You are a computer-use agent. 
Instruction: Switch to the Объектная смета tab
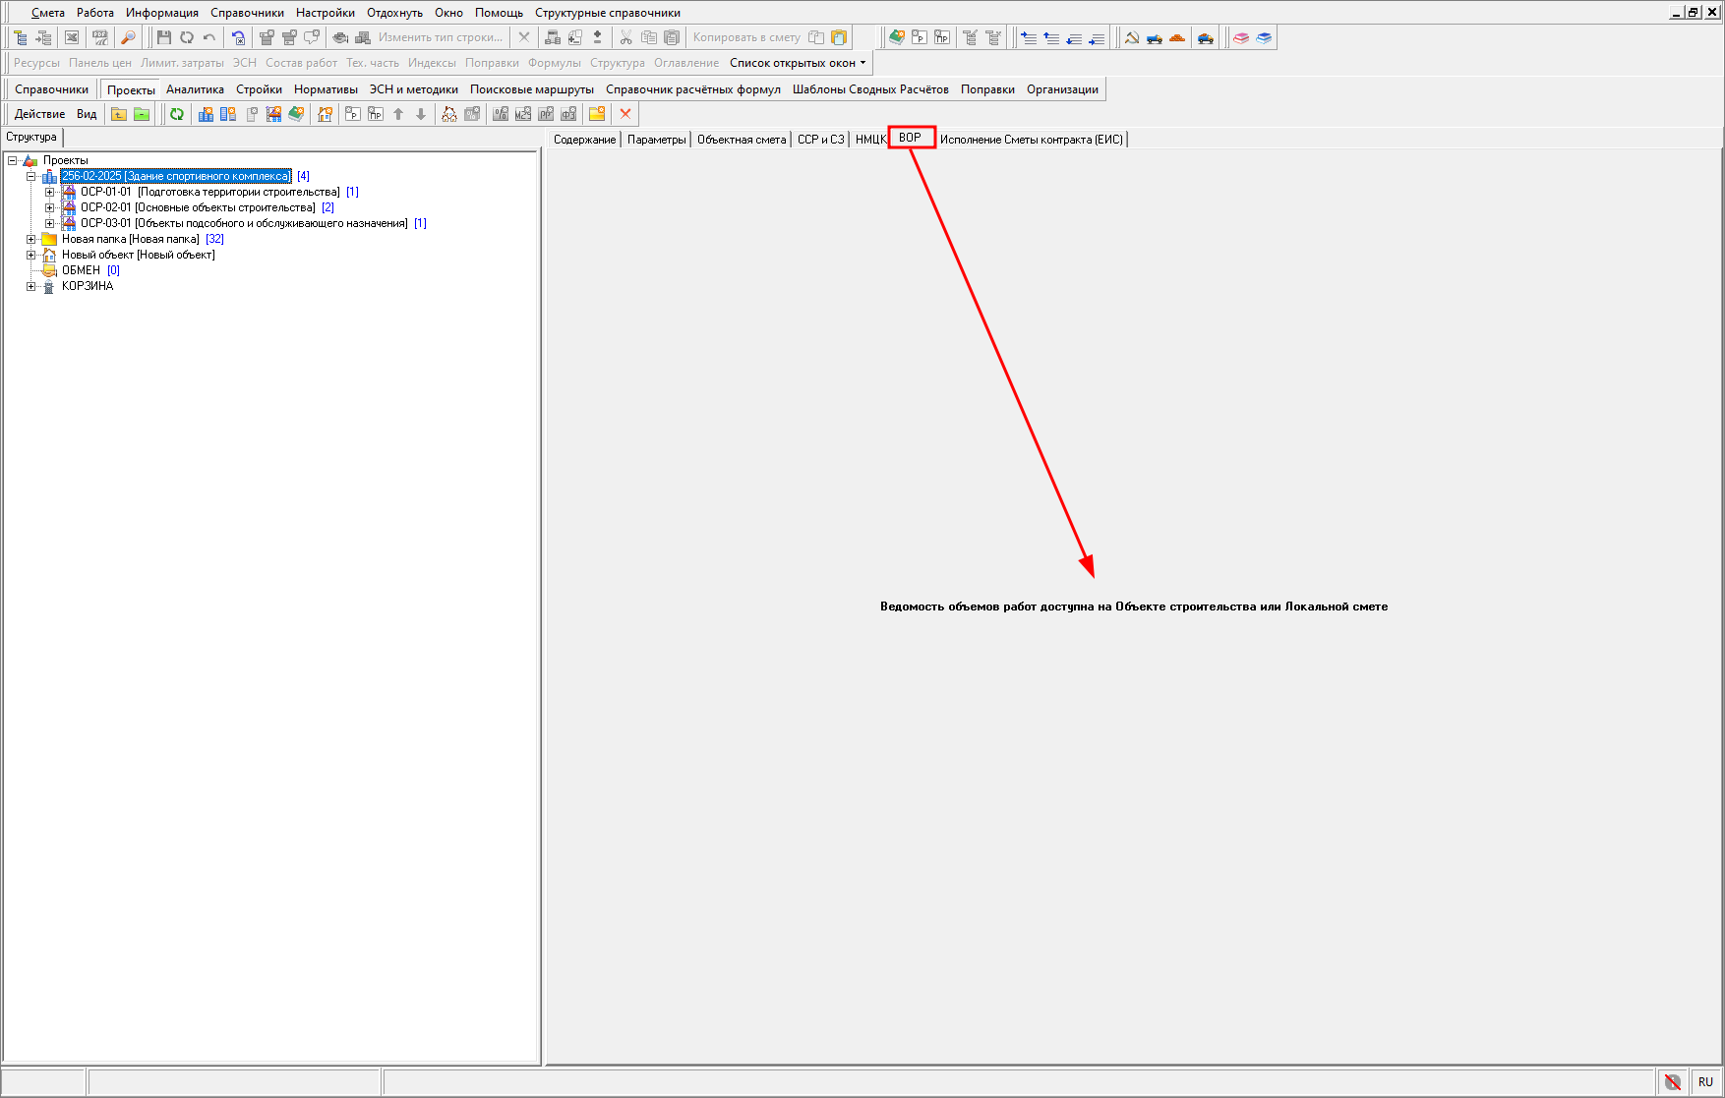[x=741, y=140]
